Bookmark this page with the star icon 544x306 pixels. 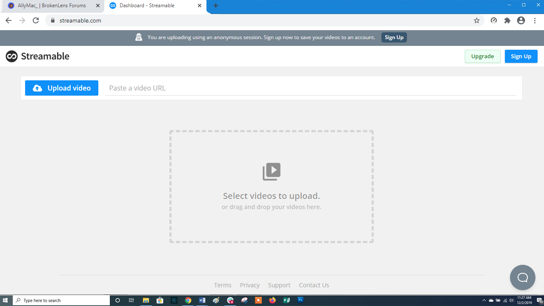477,20
